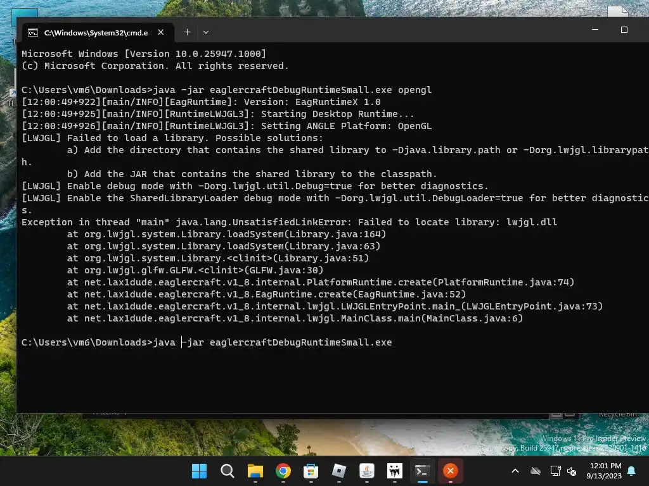
Task: Click "PlatformRuntime.java:74" in the stack trace
Action: [x=503, y=282]
